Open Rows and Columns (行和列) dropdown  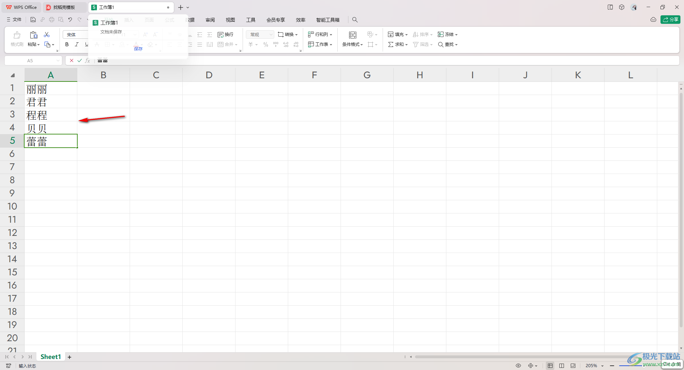(x=320, y=35)
